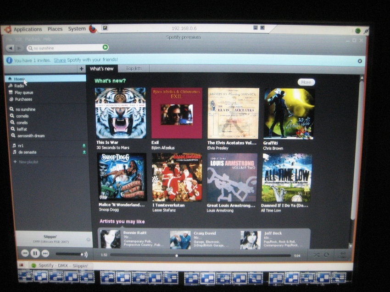This screenshot has height=292, width=390.
Task: Click the plus button above the sidebar
Action: click(81, 69)
